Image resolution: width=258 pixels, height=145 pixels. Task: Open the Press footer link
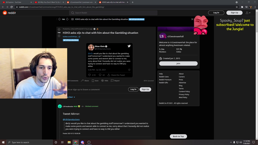(181, 80)
